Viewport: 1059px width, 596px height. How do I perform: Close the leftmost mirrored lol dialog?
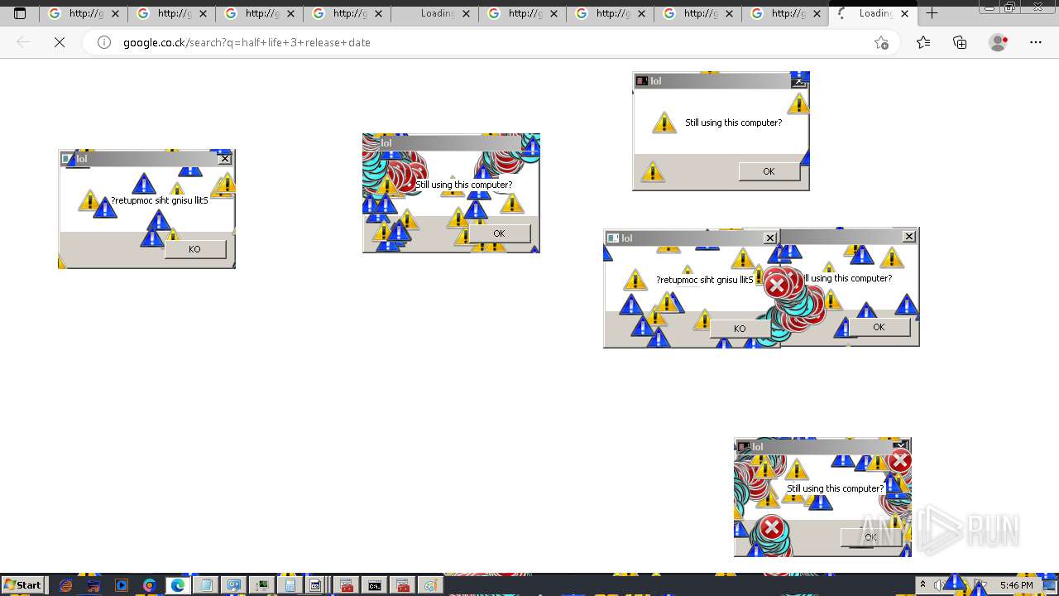(x=225, y=159)
